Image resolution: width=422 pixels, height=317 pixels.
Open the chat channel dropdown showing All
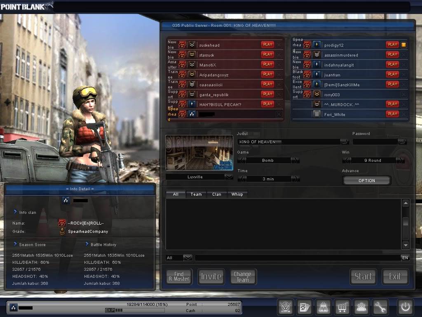coord(188,257)
